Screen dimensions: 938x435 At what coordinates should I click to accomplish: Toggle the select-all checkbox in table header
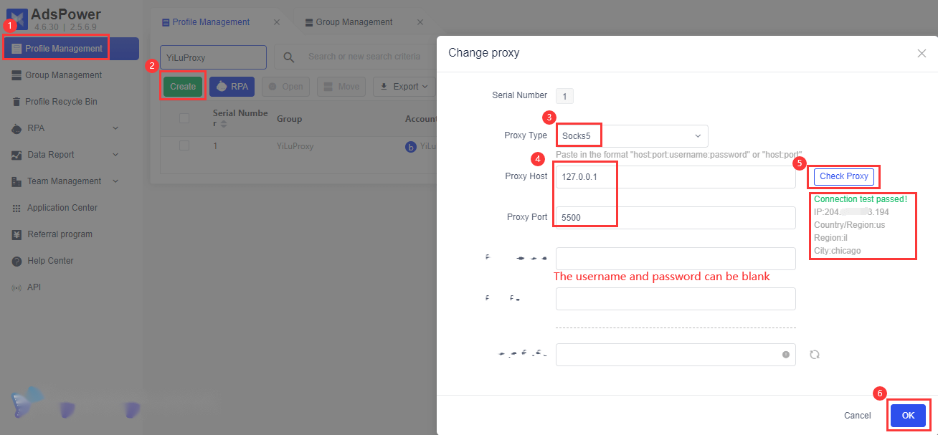click(184, 118)
